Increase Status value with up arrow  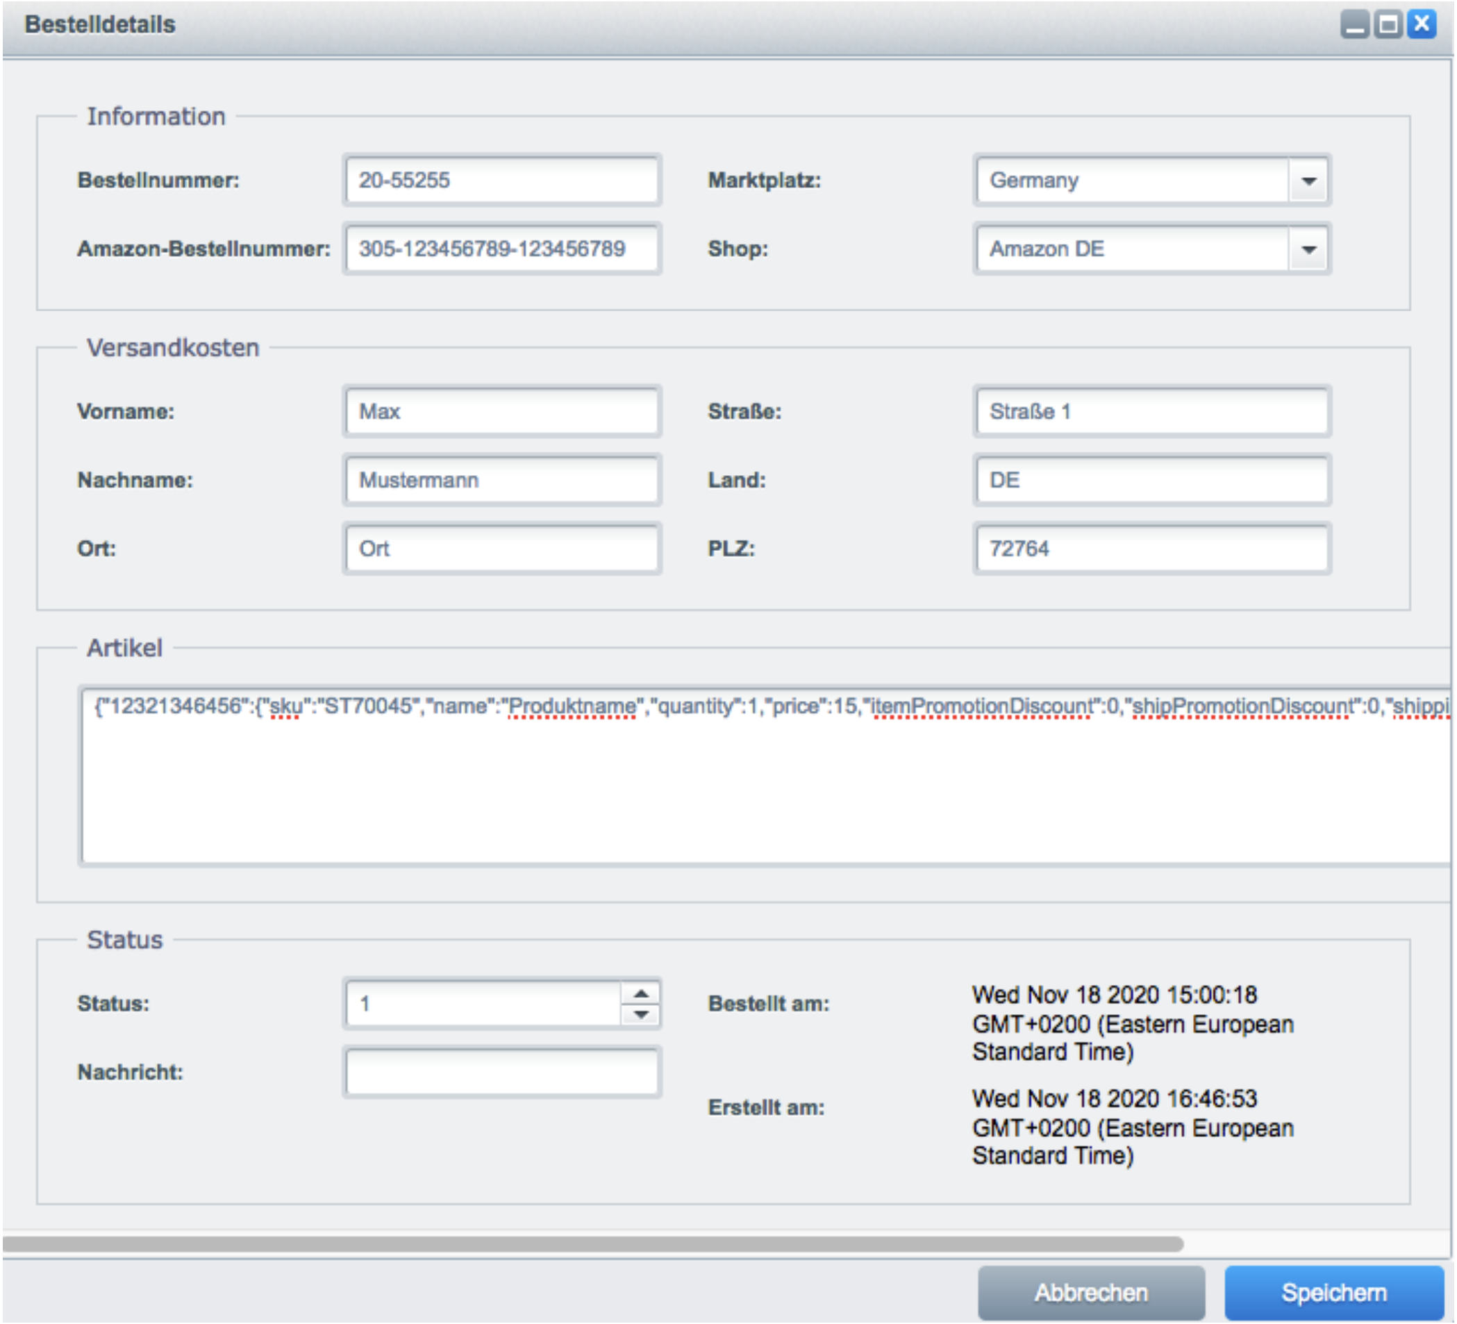click(640, 994)
